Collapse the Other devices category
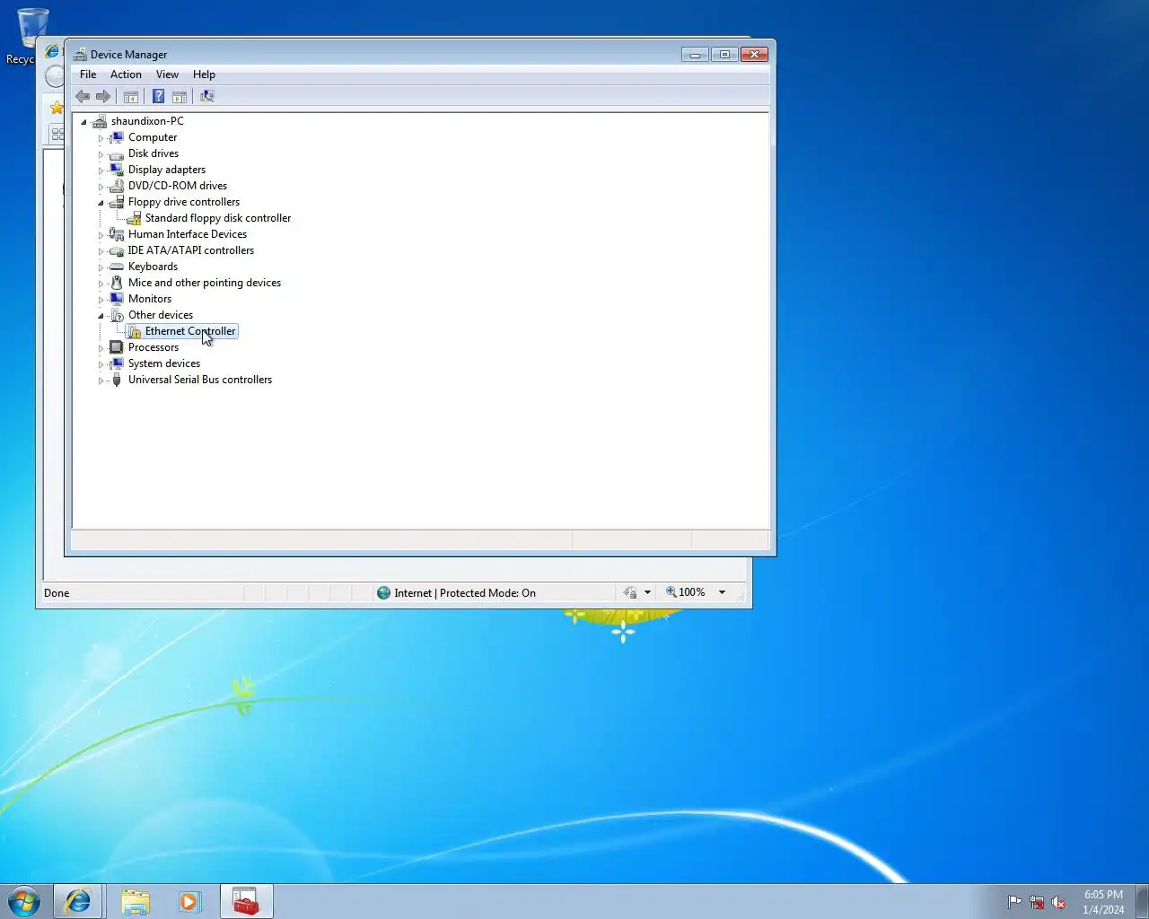The width and height of the screenshot is (1149, 919). tap(101, 316)
